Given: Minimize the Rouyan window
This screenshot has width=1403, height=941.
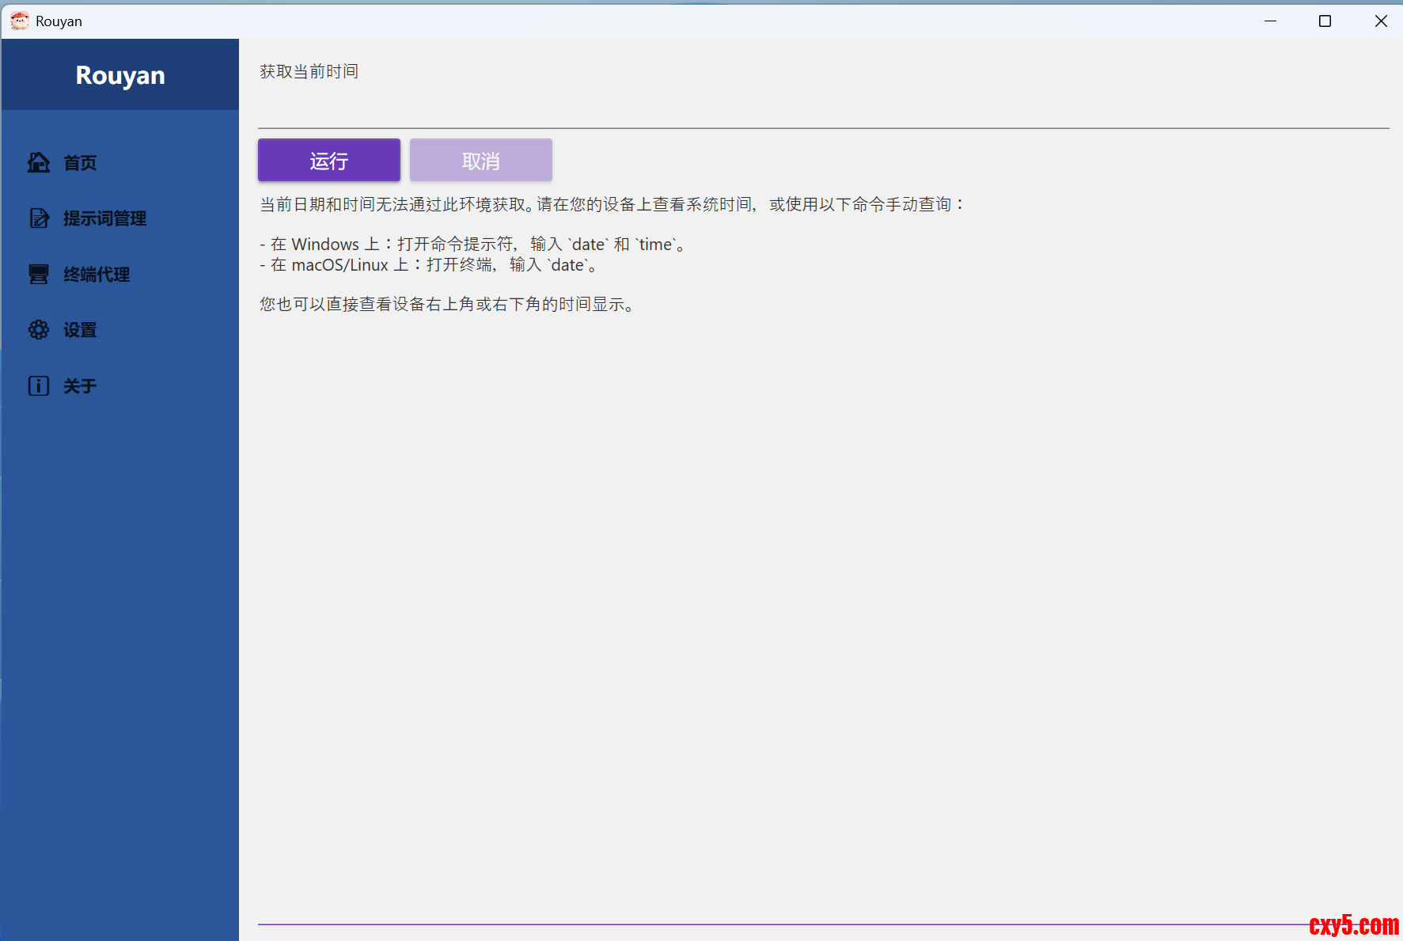Looking at the screenshot, I should pyautogui.click(x=1270, y=21).
